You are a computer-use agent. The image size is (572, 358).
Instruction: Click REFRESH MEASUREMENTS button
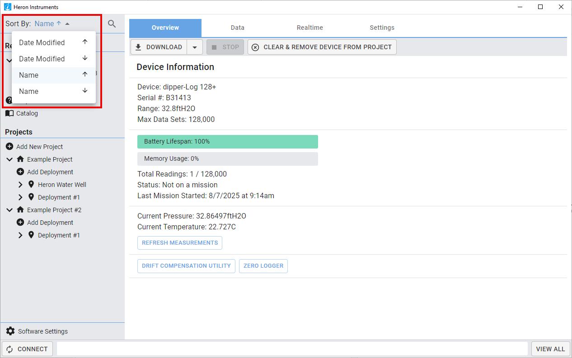click(x=180, y=243)
